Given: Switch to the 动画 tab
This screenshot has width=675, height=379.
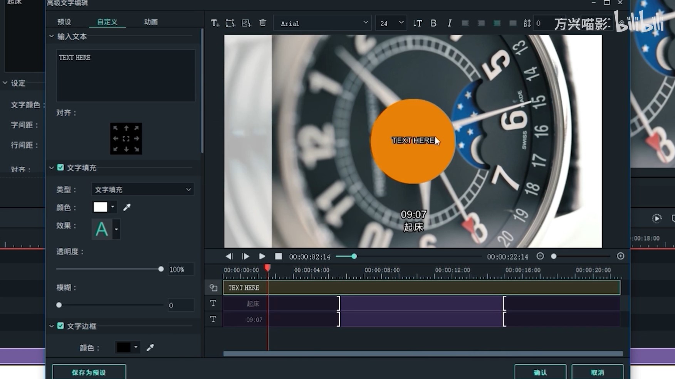Looking at the screenshot, I should point(151,22).
